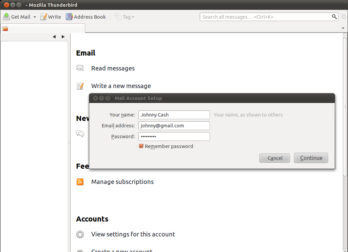Viewport: 348px width, 252px height.
Task: Open the Tag dropdown menu
Action: click(125, 17)
